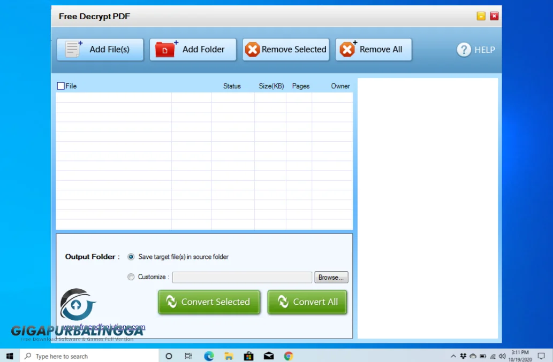This screenshot has height=362, width=553.
Task: Click the OneDrive cloud tray icon
Action: [473, 356]
